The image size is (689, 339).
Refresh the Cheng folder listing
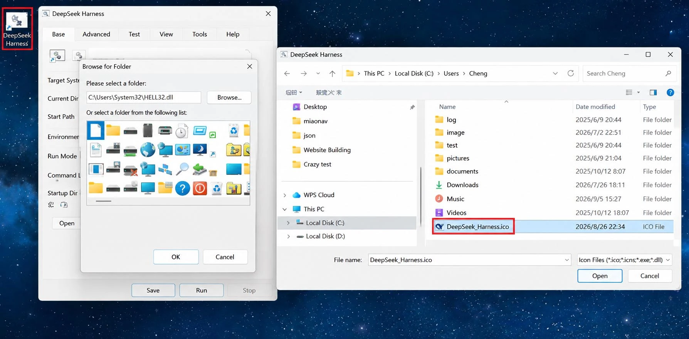click(571, 73)
